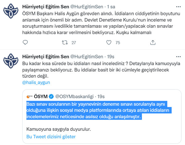Click the second tweet's @HurEgitimSen handle
Screen dimensions: 185x145
[87, 57]
